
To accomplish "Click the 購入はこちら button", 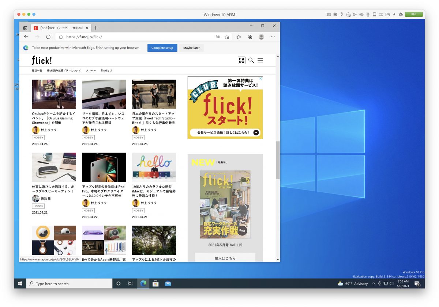I will pos(225,258).
